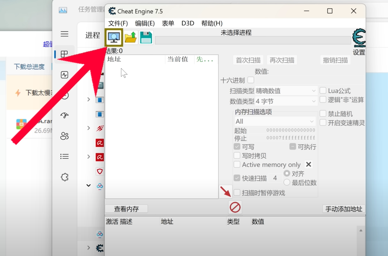The height and width of the screenshot is (256, 388).
Task: Click the Task Manager users icon
Action: pos(64,136)
